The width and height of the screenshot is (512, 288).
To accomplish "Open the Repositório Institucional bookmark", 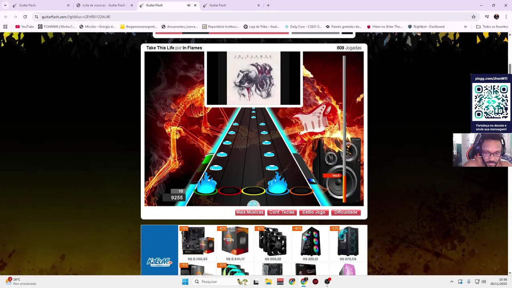I will click(220, 27).
